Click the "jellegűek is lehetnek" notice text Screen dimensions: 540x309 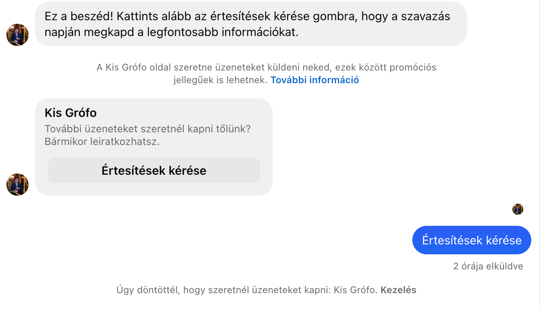coord(220,80)
